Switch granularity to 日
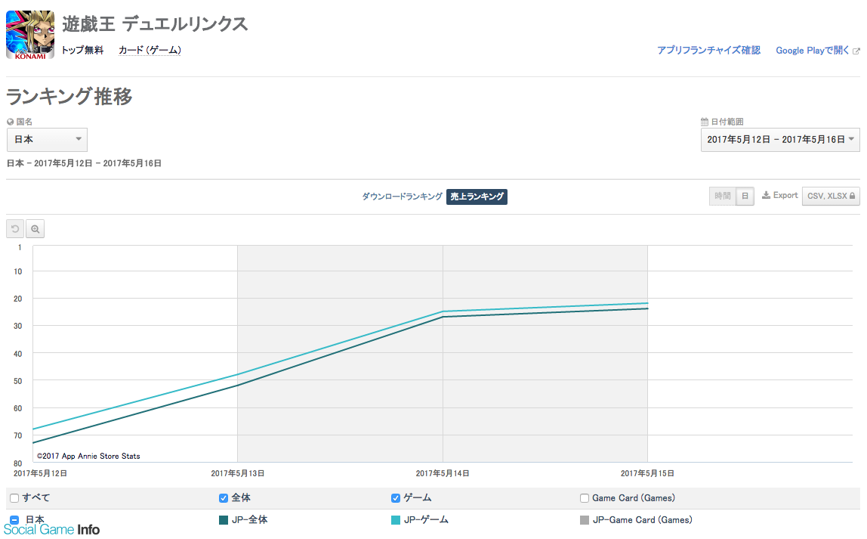Viewport: 867px width, 539px height. (x=745, y=196)
